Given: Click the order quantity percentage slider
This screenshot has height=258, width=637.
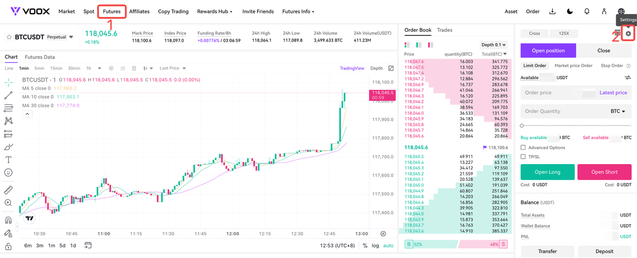Looking at the screenshot, I should (576, 126).
